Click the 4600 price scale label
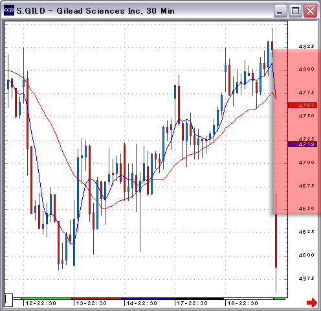The width and height of the screenshot is (321, 311). 306,255
